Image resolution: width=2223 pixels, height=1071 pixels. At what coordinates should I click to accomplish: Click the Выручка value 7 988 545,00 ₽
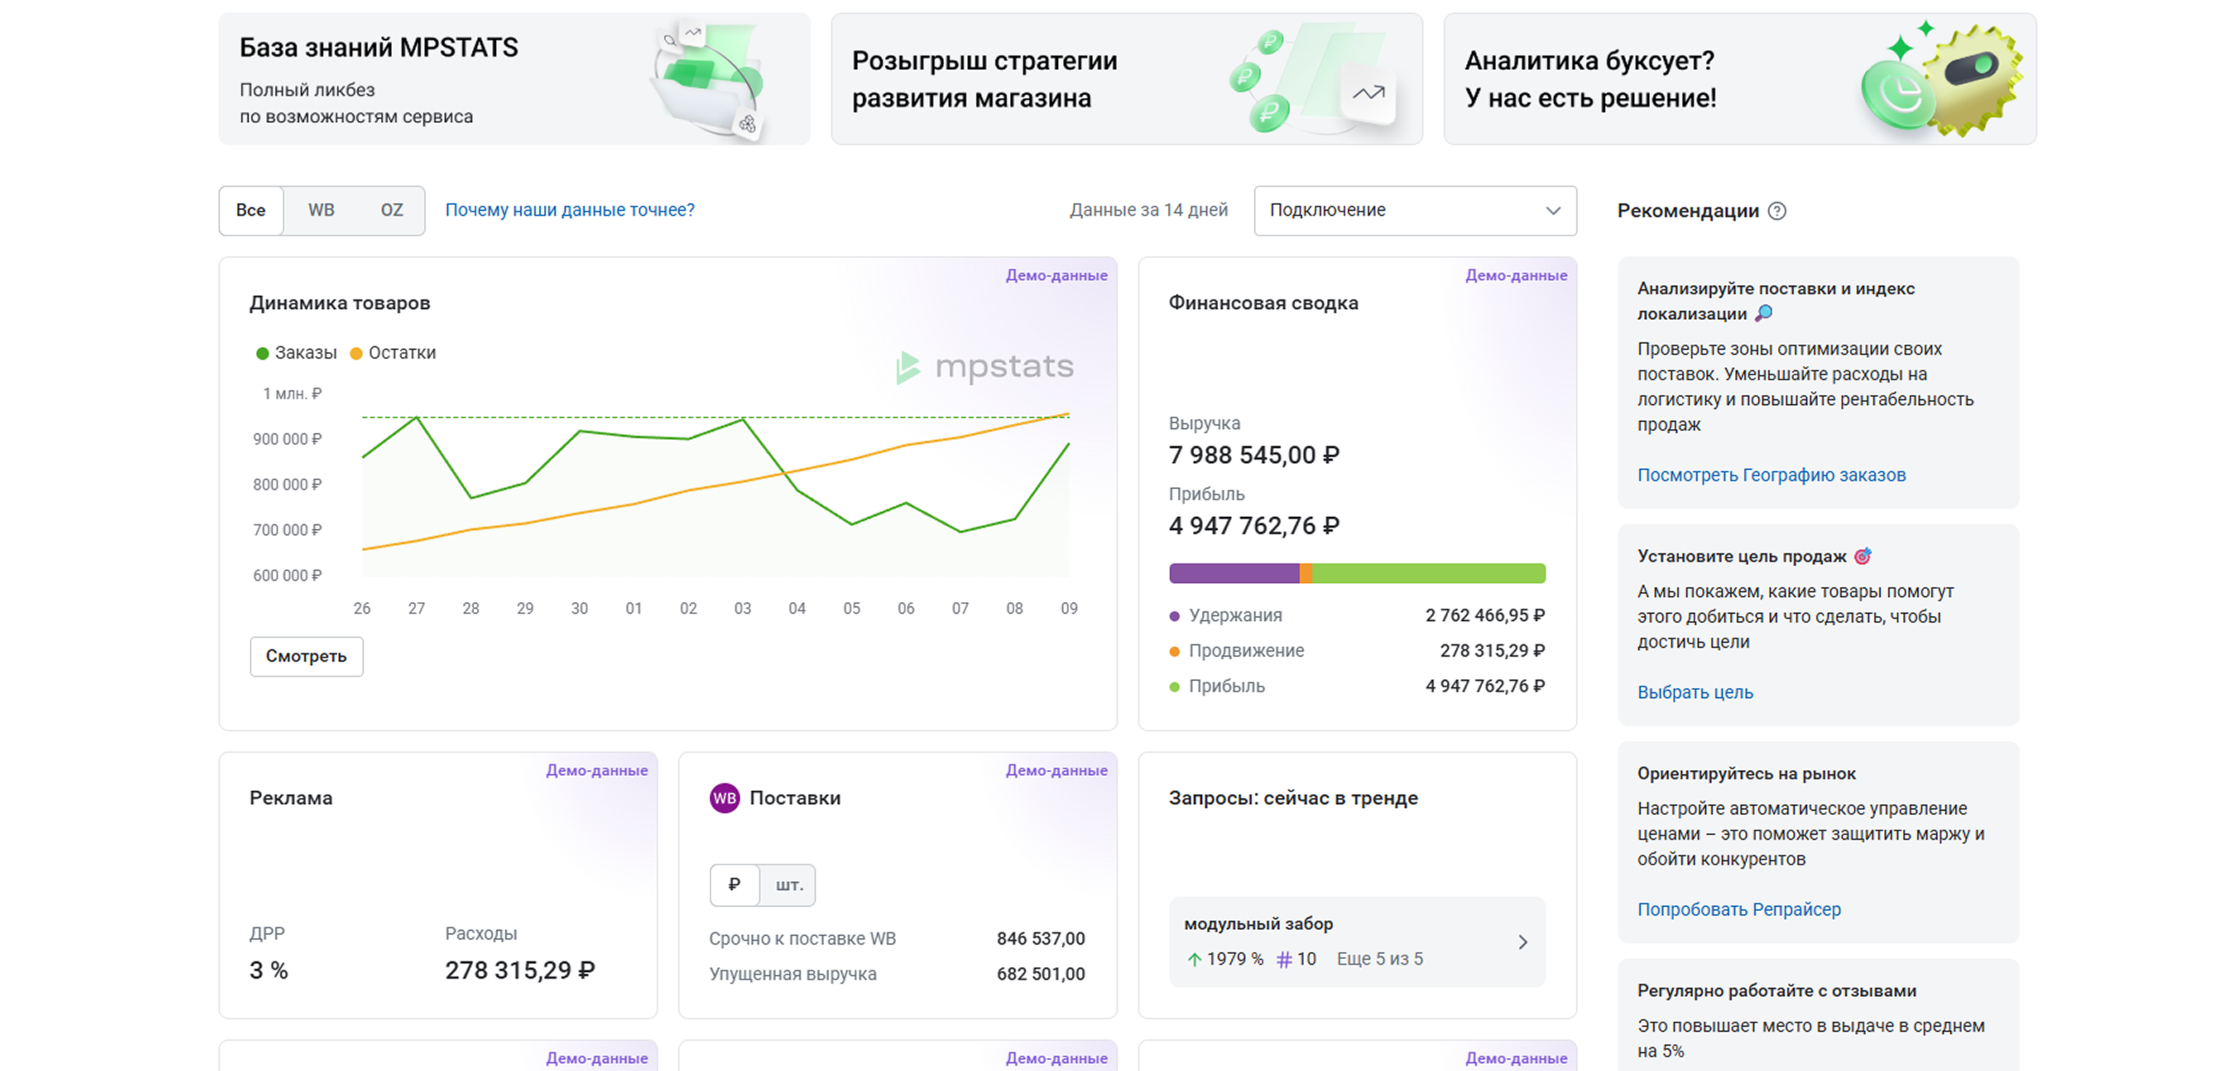tap(1254, 455)
